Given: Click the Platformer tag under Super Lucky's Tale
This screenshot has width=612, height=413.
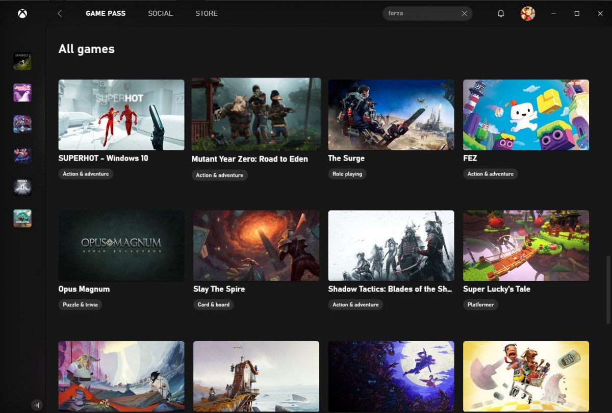Looking at the screenshot, I should coord(480,304).
